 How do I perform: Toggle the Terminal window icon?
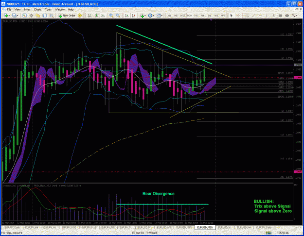(x=45, y=16)
